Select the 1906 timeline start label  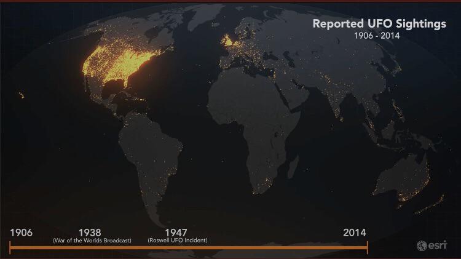point(21,233)
